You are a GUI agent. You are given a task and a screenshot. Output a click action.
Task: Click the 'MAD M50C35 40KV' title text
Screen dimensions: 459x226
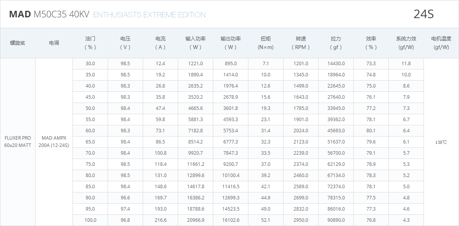[x=49, y=15]
